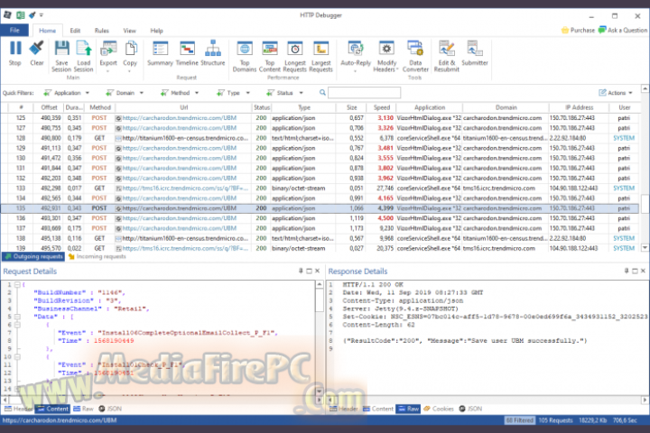650x433 pixels.
Task: Copy selected request data
Action: (x=130, y=56)
